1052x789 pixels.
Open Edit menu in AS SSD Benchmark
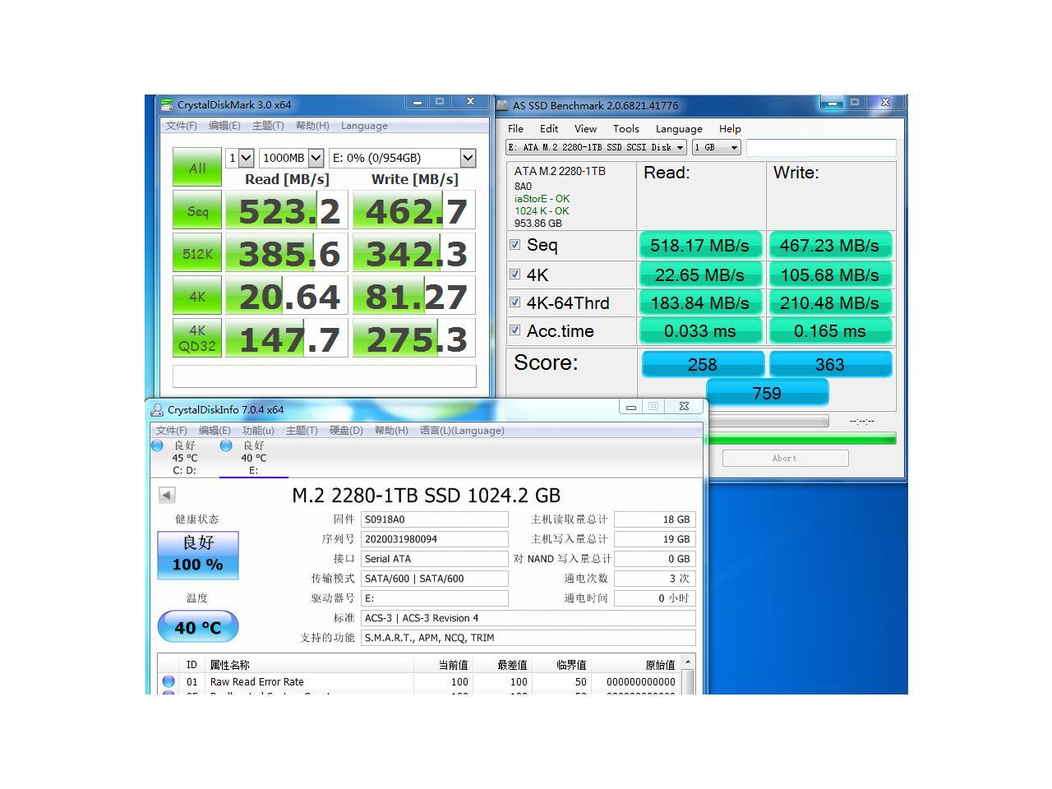click(x=549, y=129)
